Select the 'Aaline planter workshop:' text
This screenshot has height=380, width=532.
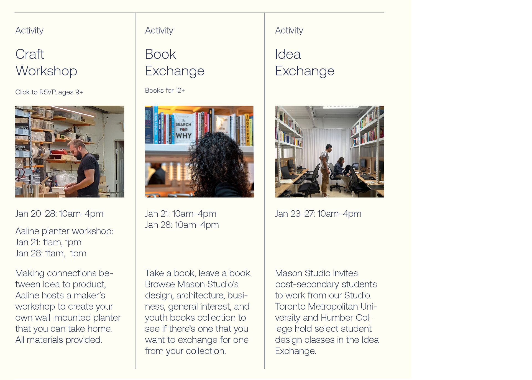64,231
